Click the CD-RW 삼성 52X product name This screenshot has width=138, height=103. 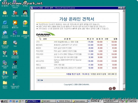pos(66,57)
